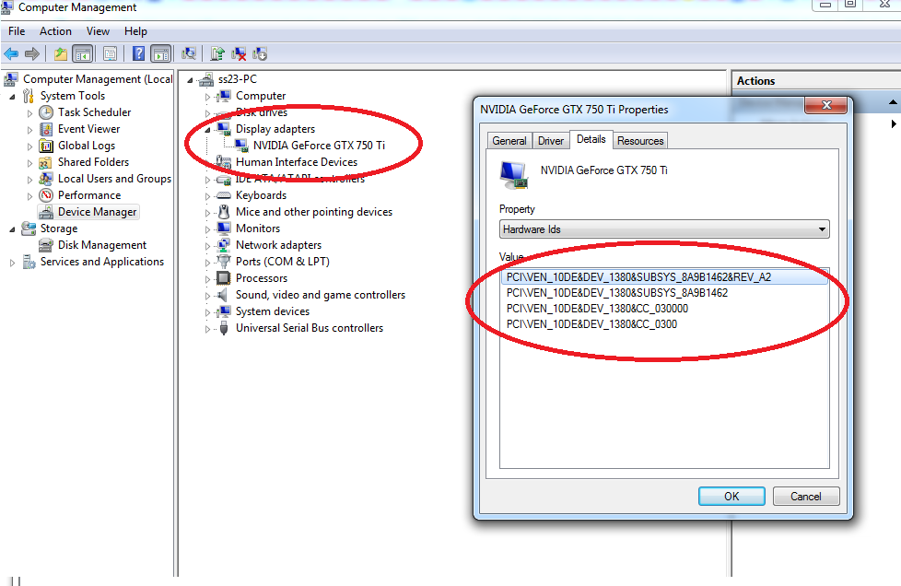The image size is (901, 586).
Task: Click the Keyboards device icon
Action: coord(224,195)
